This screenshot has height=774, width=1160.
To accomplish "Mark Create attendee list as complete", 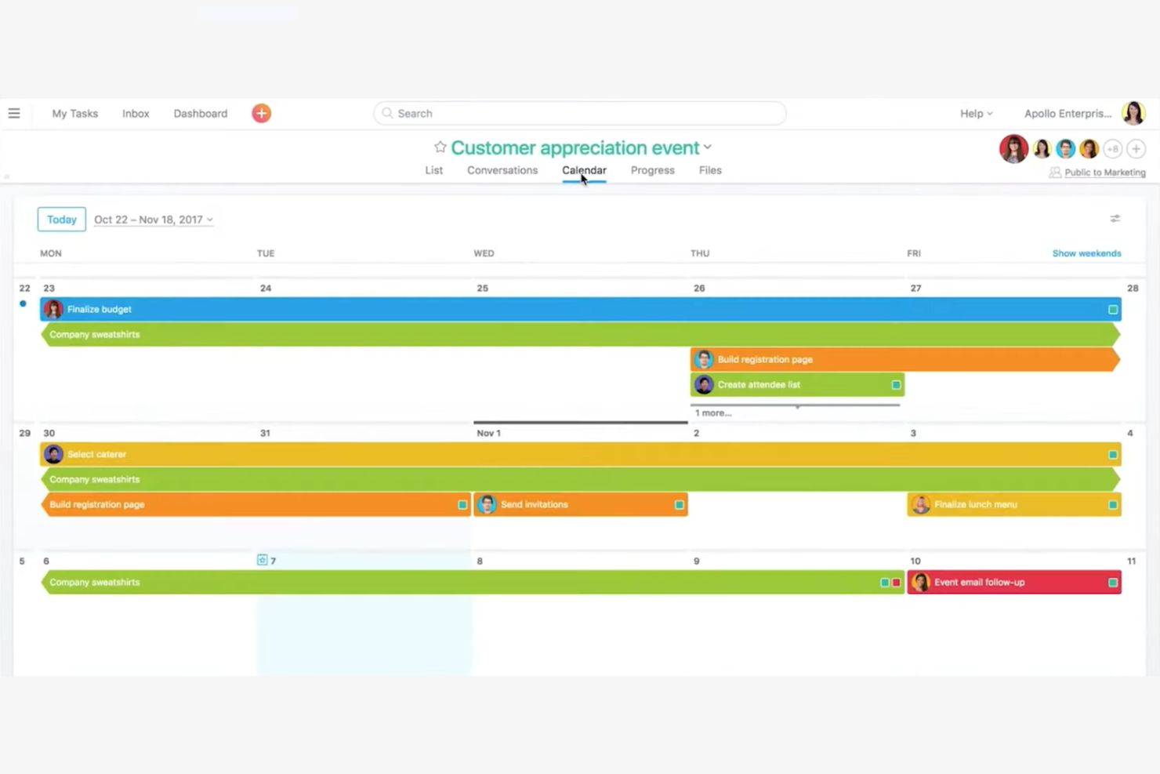I will pos(896,384).
